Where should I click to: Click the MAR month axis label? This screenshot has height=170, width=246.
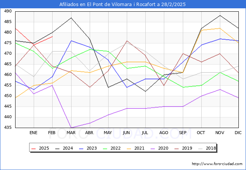tap(71, 133)
